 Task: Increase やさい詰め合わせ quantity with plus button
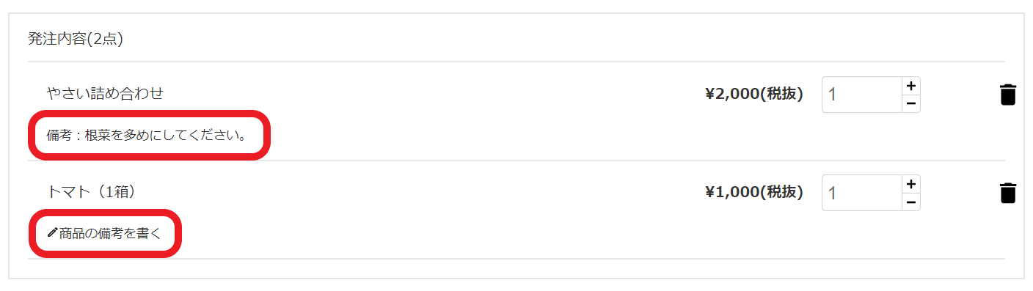pos(910,86)
